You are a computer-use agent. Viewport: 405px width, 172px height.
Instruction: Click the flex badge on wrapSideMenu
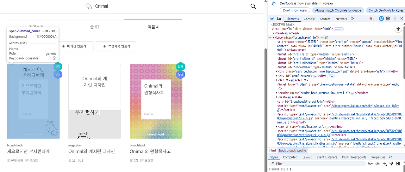pos(331,76)
